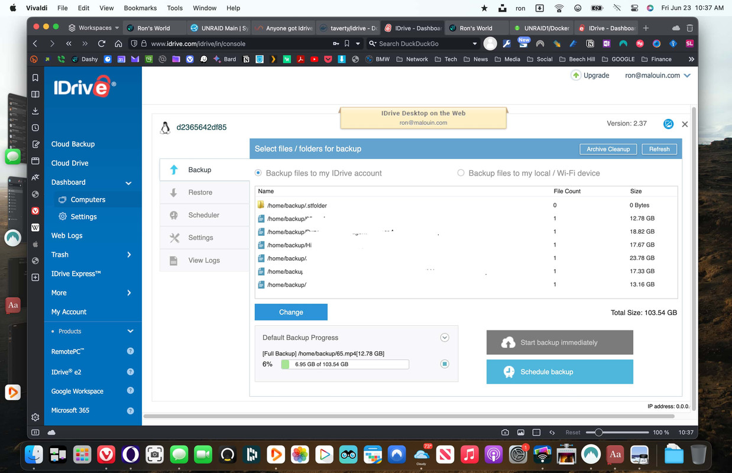Open the Finance bookmarks folder
The width and height of the screenshot is (732, 473).
656,59
